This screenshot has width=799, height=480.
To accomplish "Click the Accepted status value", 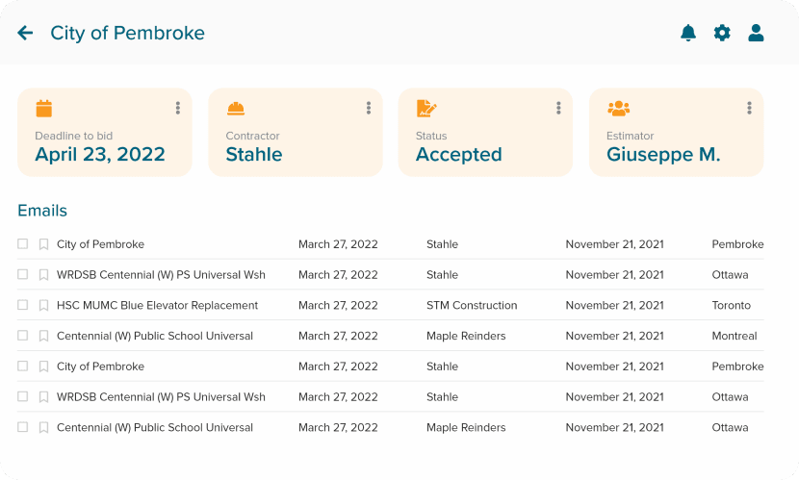I will [458, 155].
